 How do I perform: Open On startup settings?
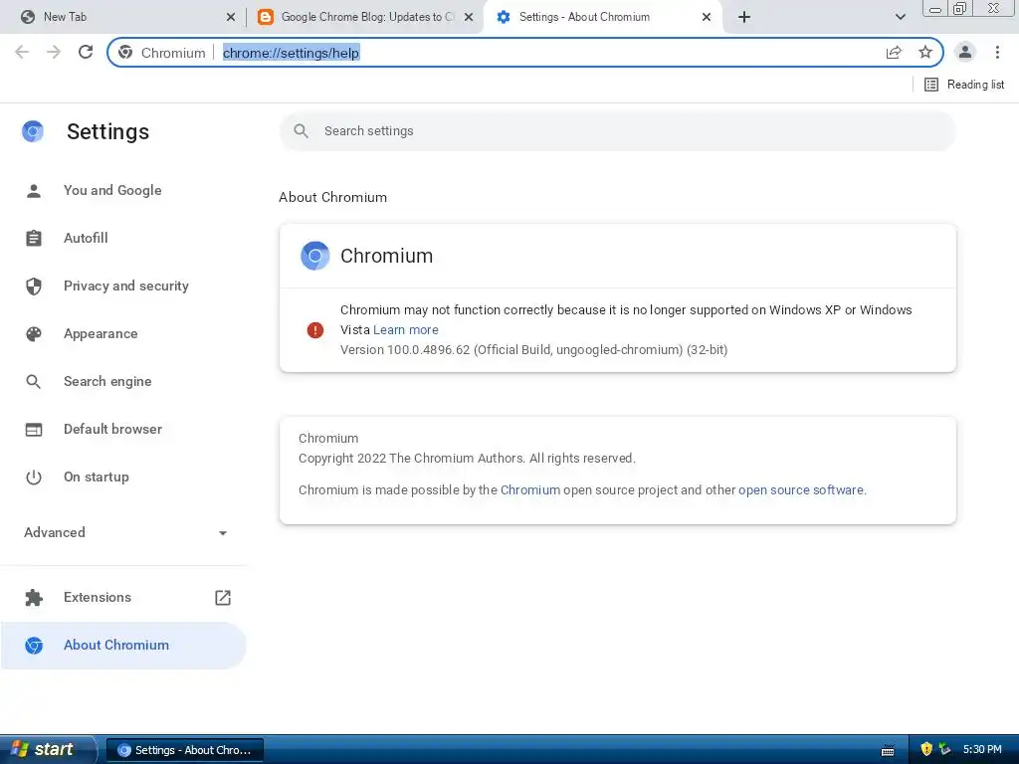[123, 477]
